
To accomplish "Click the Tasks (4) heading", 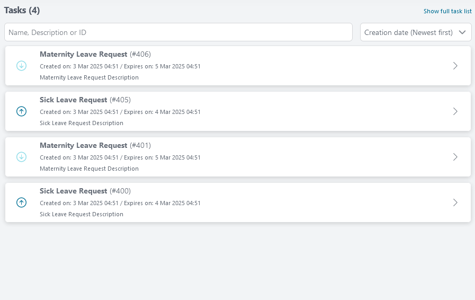I will 22,10.
